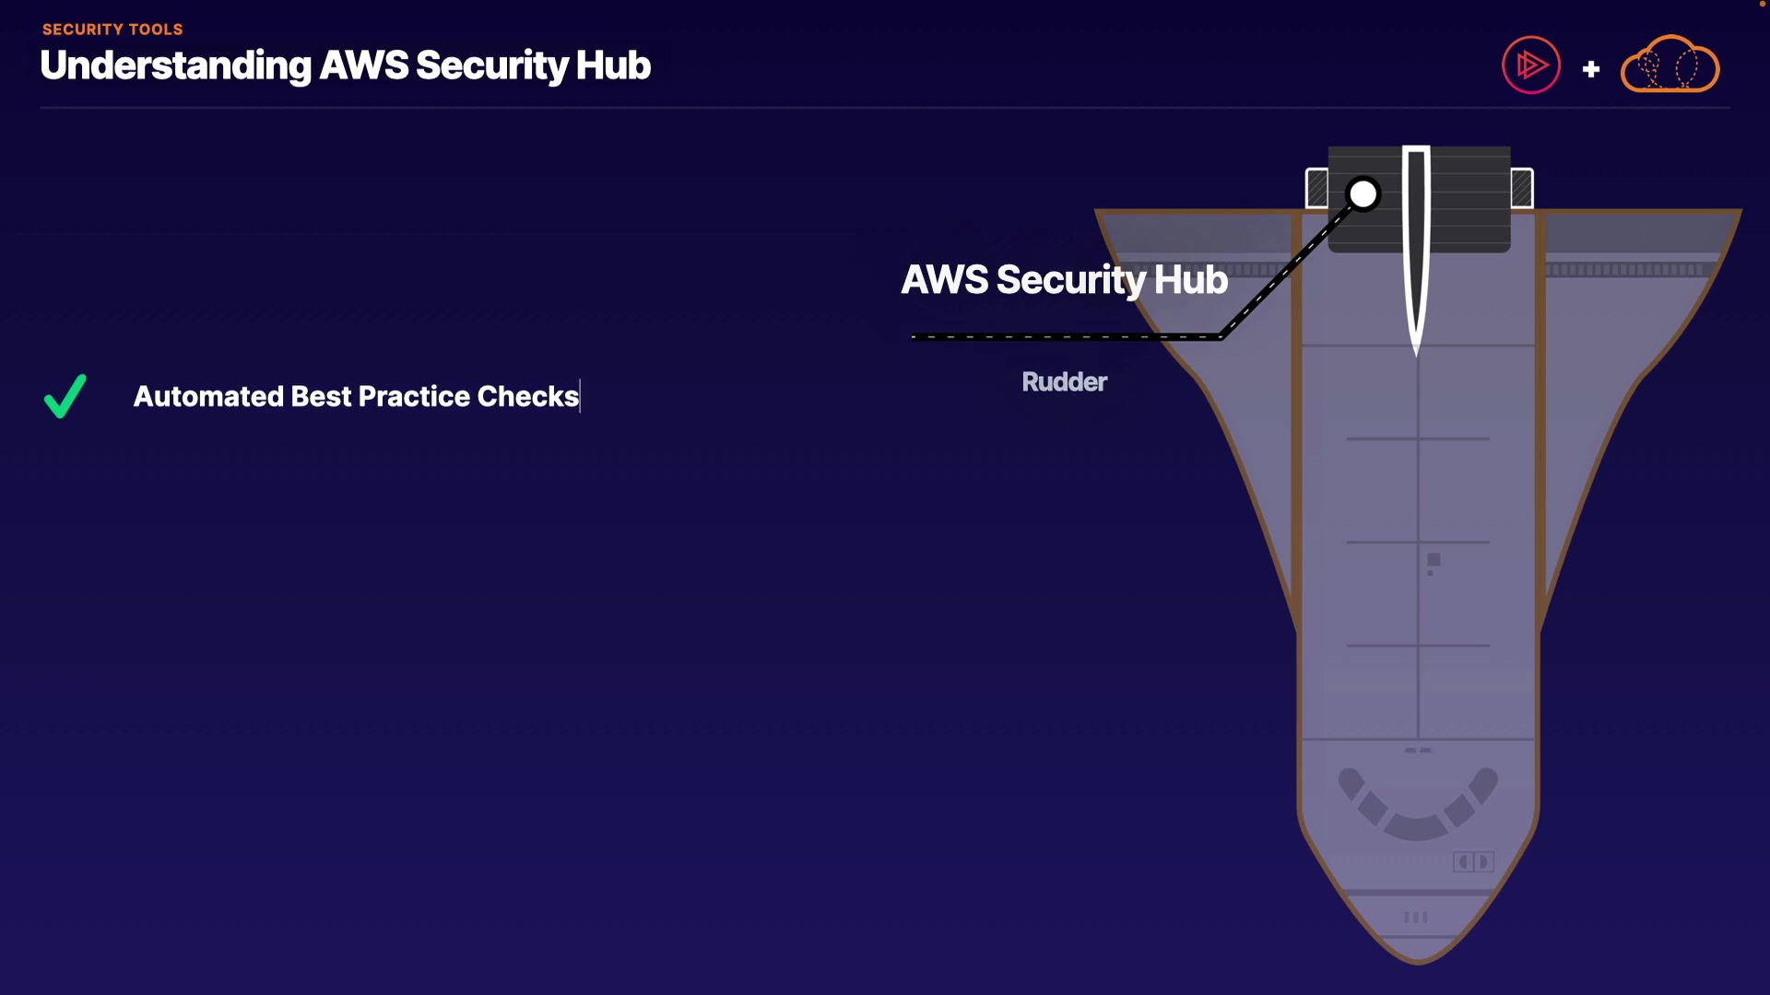
Task: Click the SECURITY TOOLS section label
Action: (x=112, y=29)
